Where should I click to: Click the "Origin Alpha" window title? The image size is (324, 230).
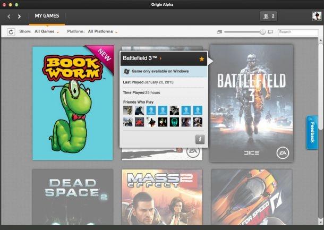pyautogui.click(x=162, y=5)
